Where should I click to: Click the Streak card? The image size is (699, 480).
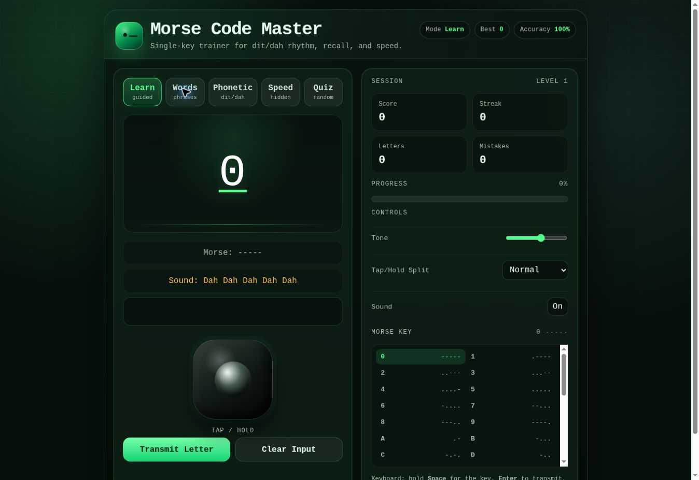[520, 112]
